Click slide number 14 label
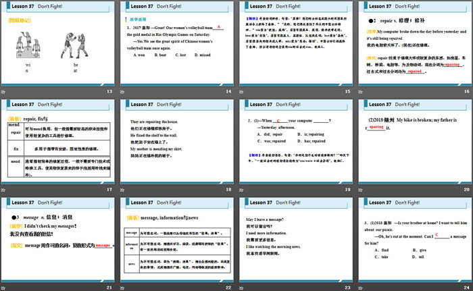The image size is (473, 291). pos(228,91)
